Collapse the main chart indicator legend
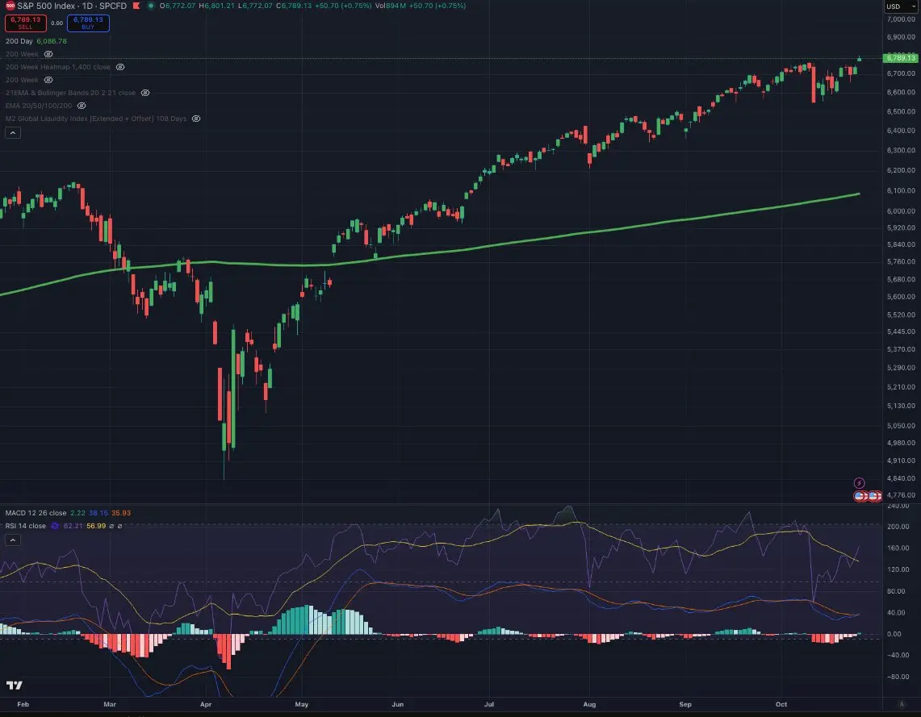Image resolution: width=921 pixels, height=717 pixels. [x=13, y=132]
